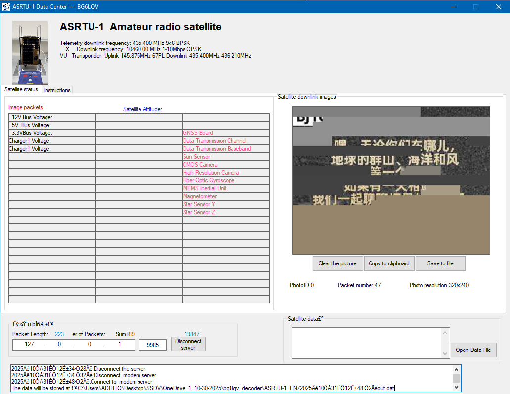
Task: Click the satellite downlink image preview
Action: 391,180
